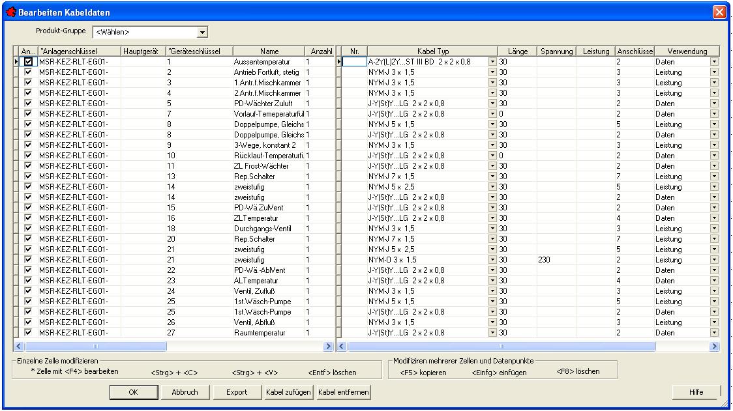Click the Export button
Screen dimensions: 733x411
coord(237,392)
